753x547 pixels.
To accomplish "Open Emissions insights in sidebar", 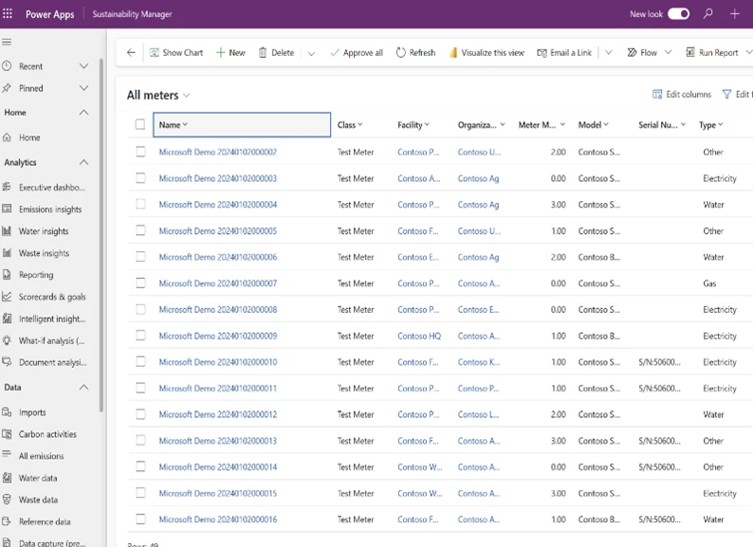I will coord(50,210).
